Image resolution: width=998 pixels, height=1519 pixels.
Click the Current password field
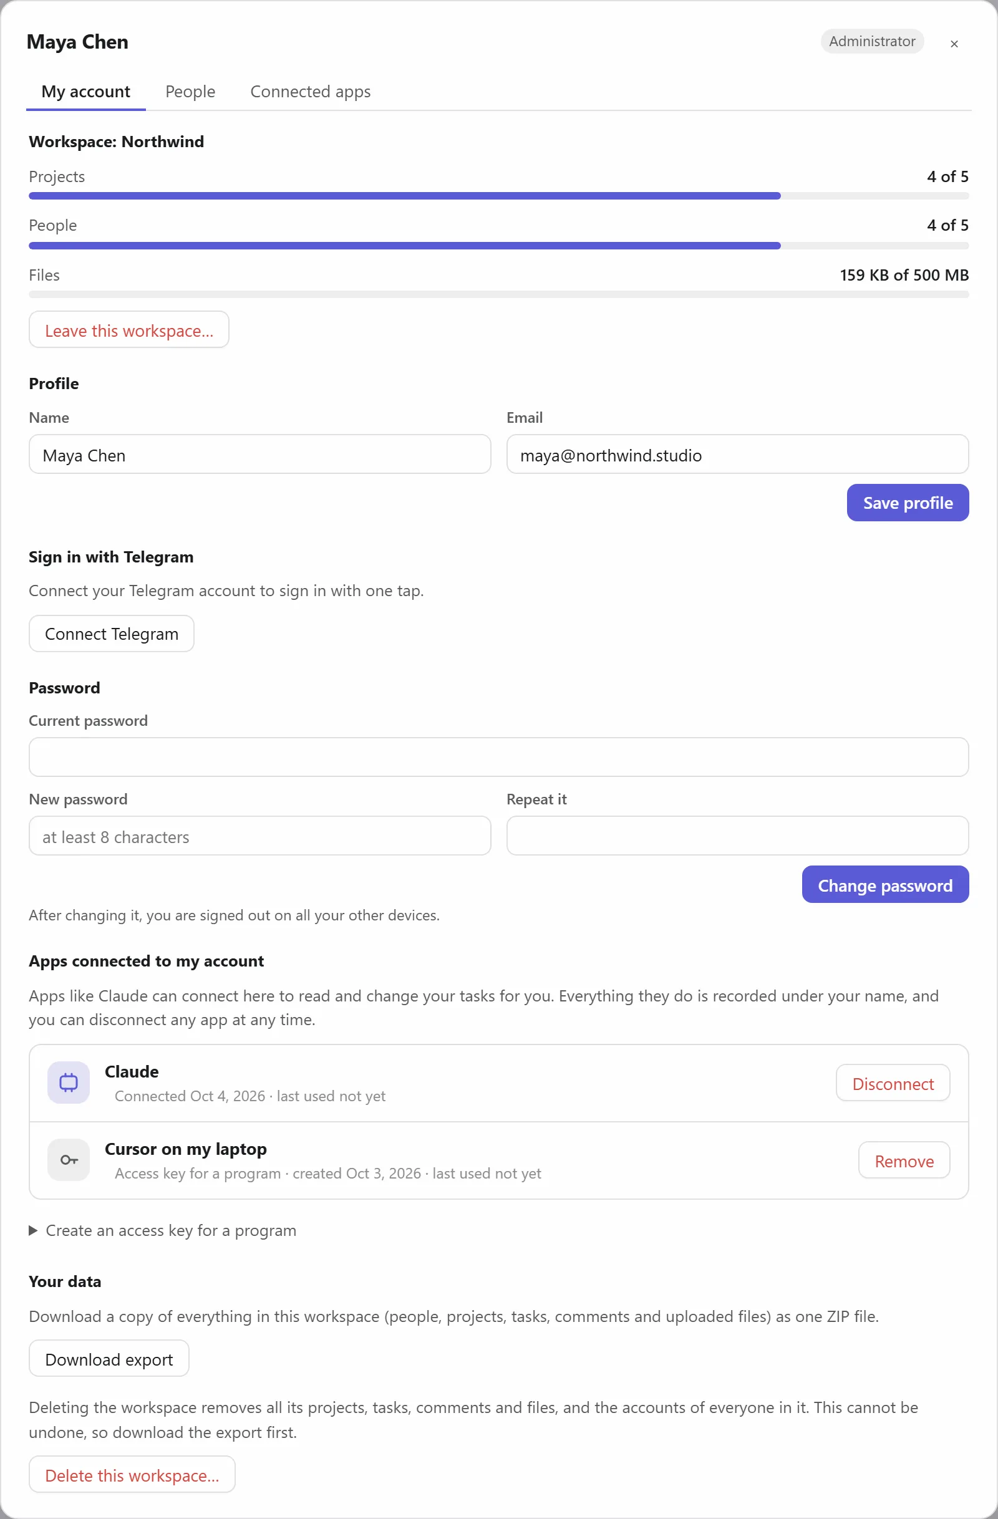point(498,757)
